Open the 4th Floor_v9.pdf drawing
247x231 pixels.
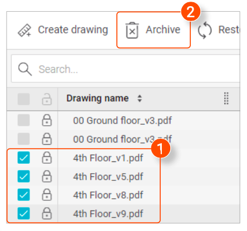(108, 214)
